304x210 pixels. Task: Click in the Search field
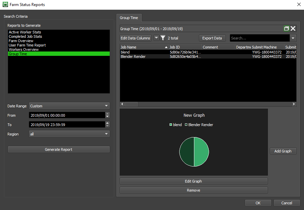(x=260, y=38)
